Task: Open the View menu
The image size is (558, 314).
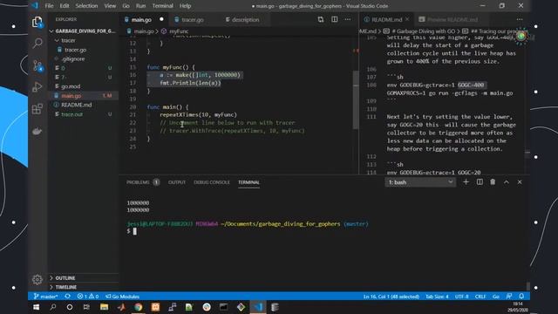Action: [110, 6]
